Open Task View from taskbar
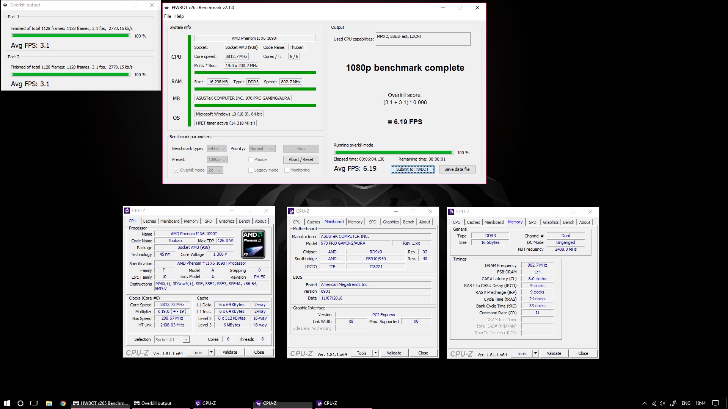The width and height of the screenshot is (728, 409). [34, 403]
